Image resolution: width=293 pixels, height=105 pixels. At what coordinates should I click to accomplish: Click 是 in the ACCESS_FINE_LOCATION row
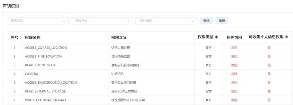(269, 56)
